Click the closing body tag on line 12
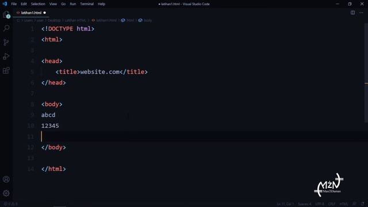Image resolution: width=368 pixels, height=207 pixels. click(53, 147)
